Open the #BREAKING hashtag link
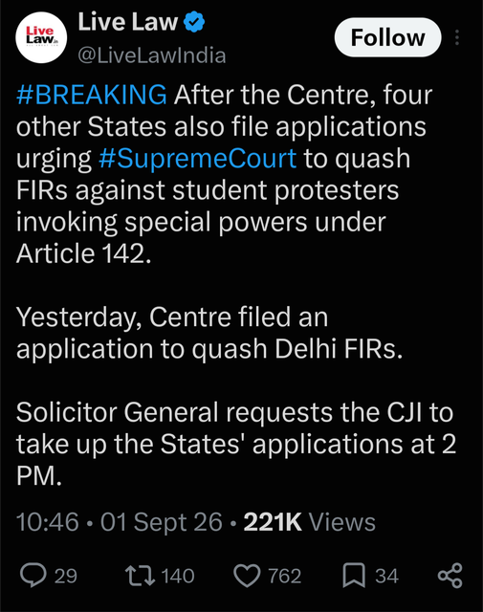Screen dimensions: 483x612 [x=92, y=95]
